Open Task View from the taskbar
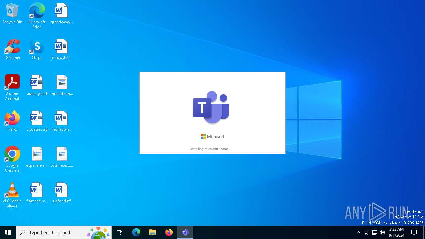This screenshot has height=239, width=425. [120, 232]
